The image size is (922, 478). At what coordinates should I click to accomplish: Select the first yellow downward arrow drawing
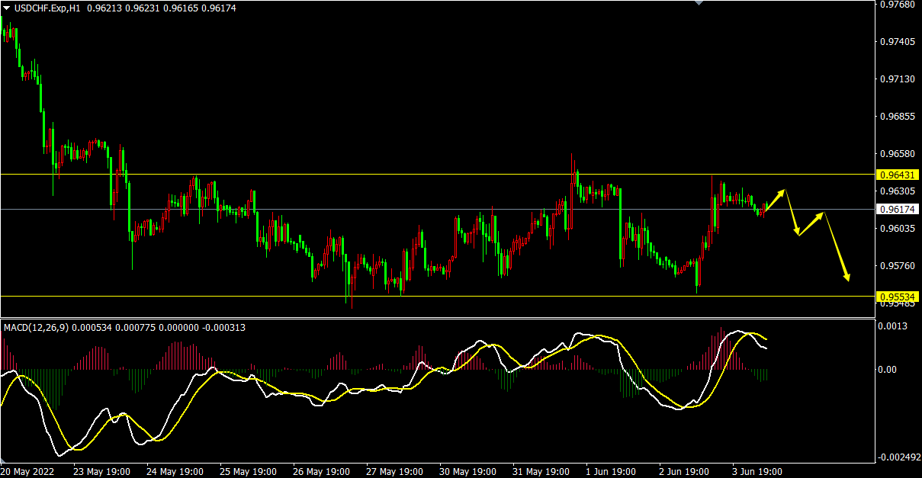click(x=792, y=213)
